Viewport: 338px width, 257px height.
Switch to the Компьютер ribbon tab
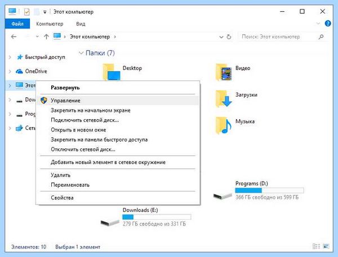(50, 24)
